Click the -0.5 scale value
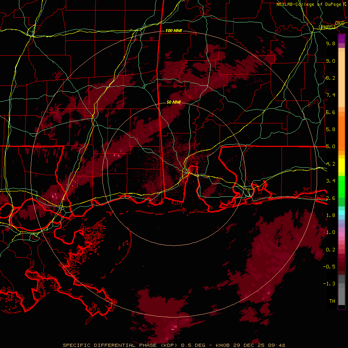This screenshot has width=348, height=348. pyautogui.click(x=329, y=267)
